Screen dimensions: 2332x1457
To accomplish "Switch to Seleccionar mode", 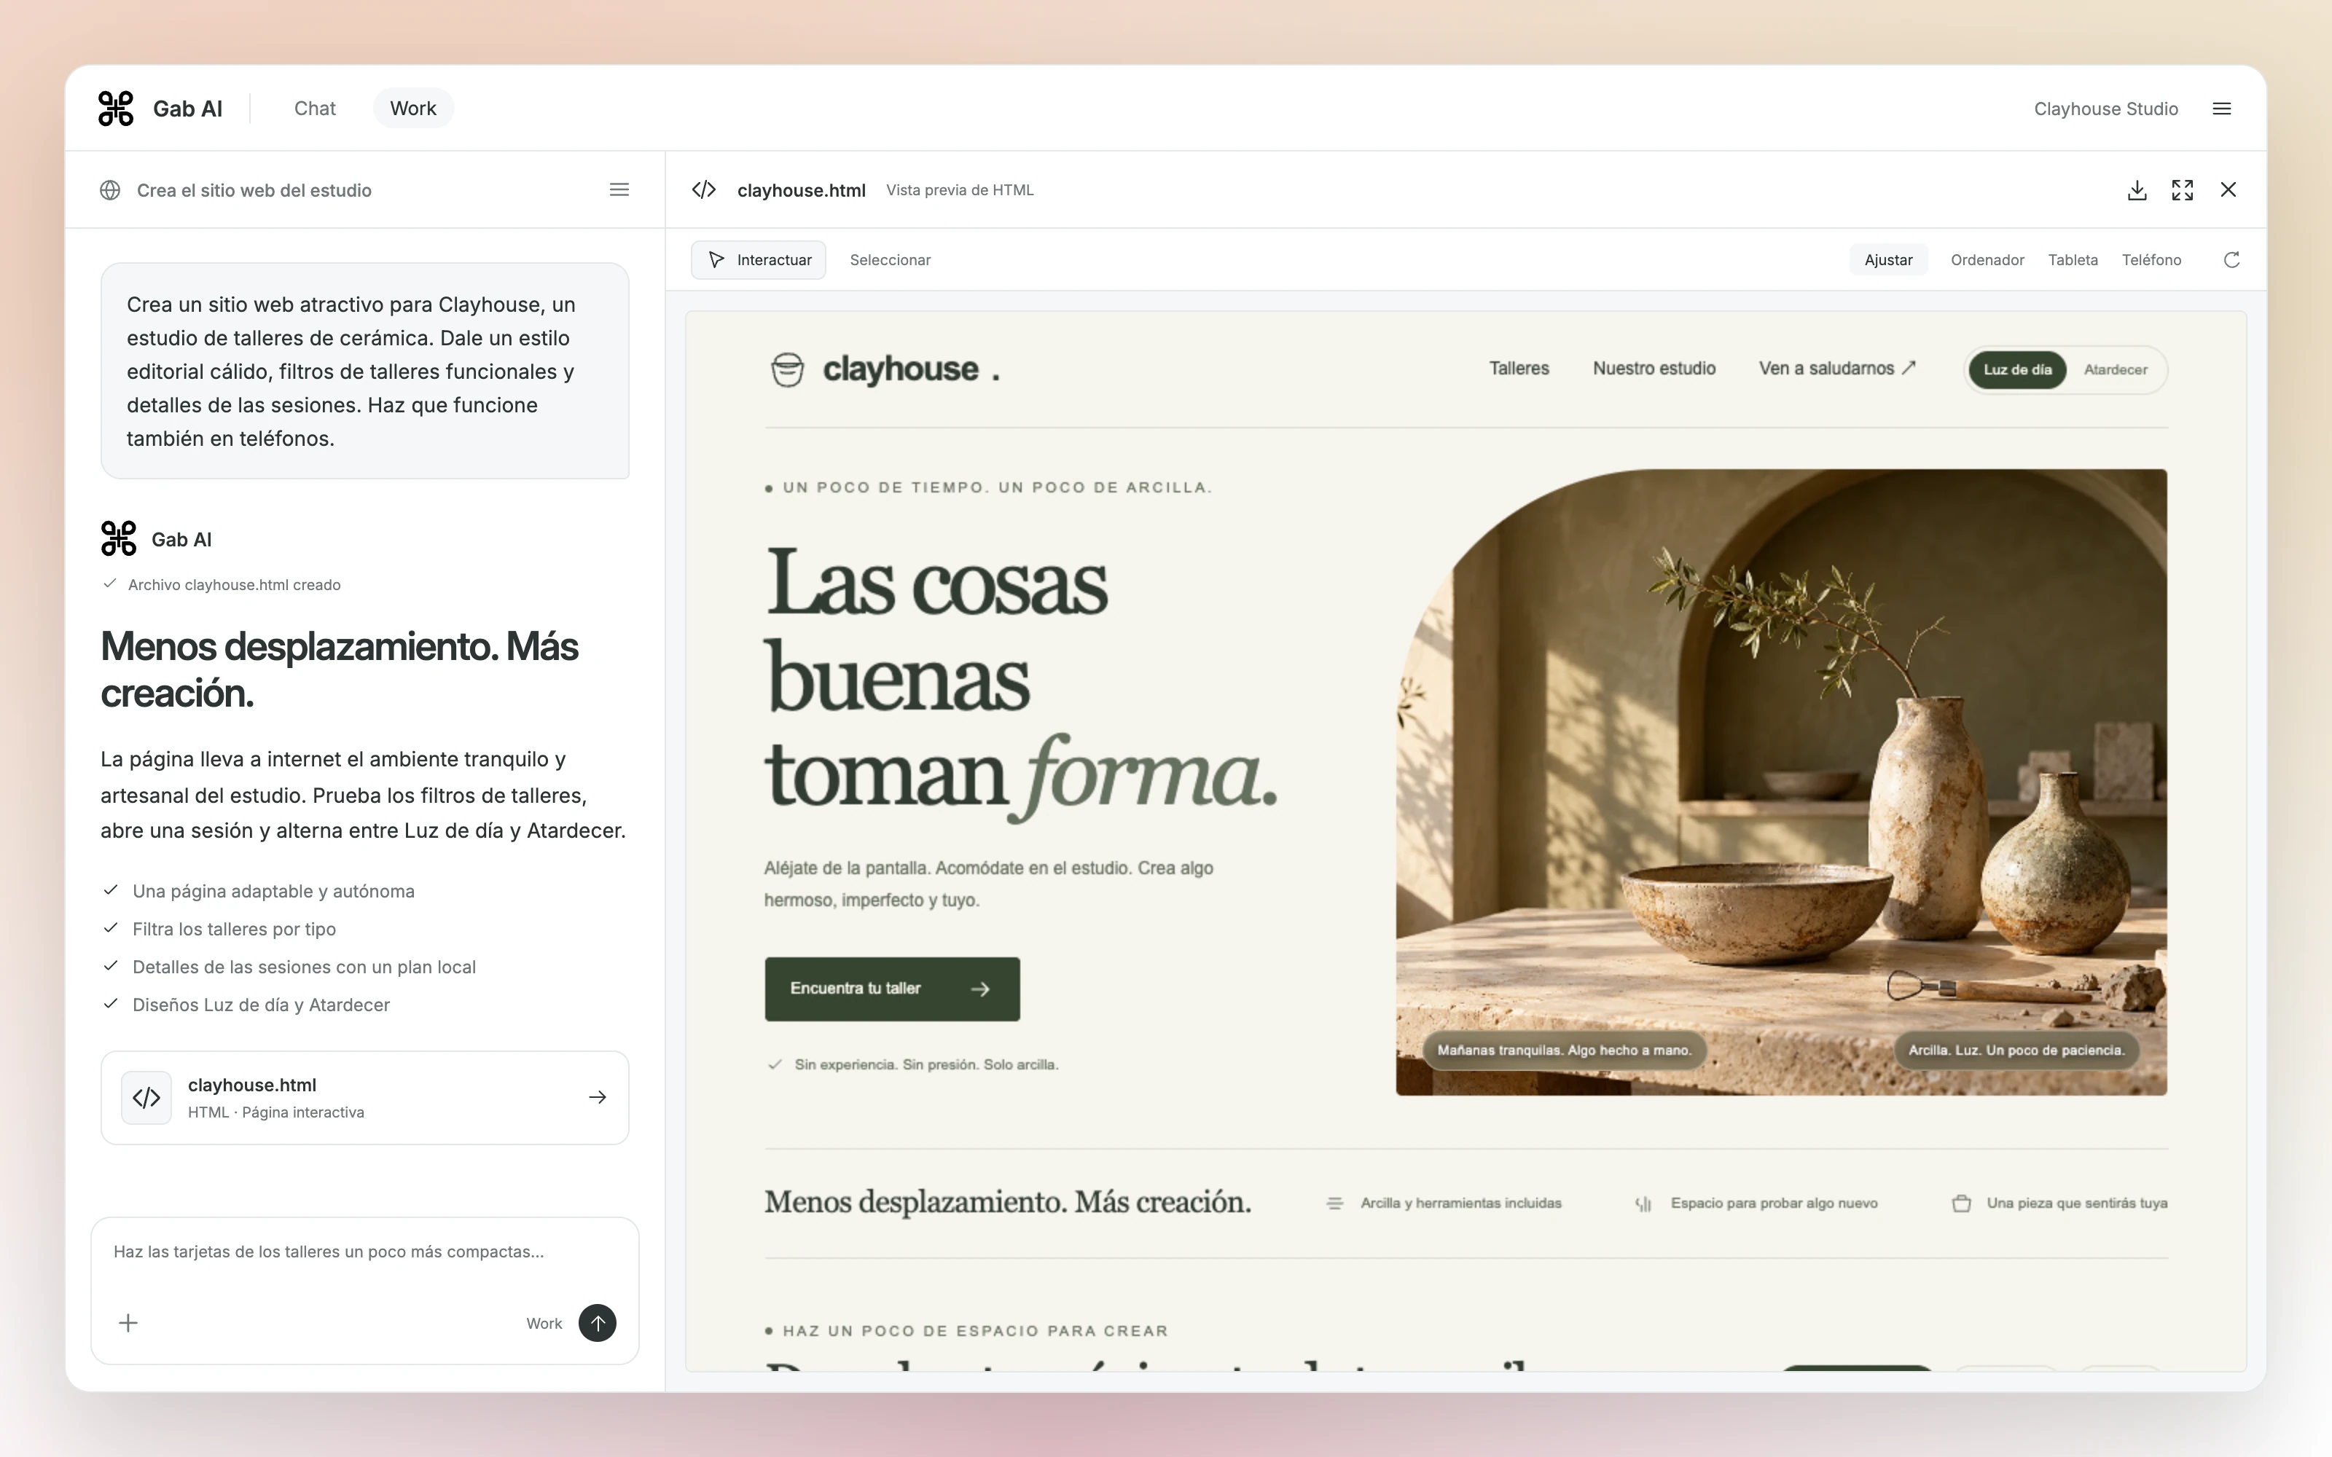I will (x=891, y=260).
